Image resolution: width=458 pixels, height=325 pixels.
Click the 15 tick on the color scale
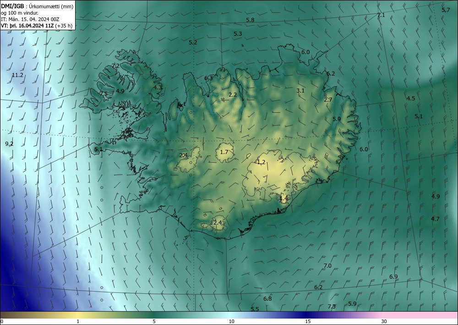click(x=308, y=321)
